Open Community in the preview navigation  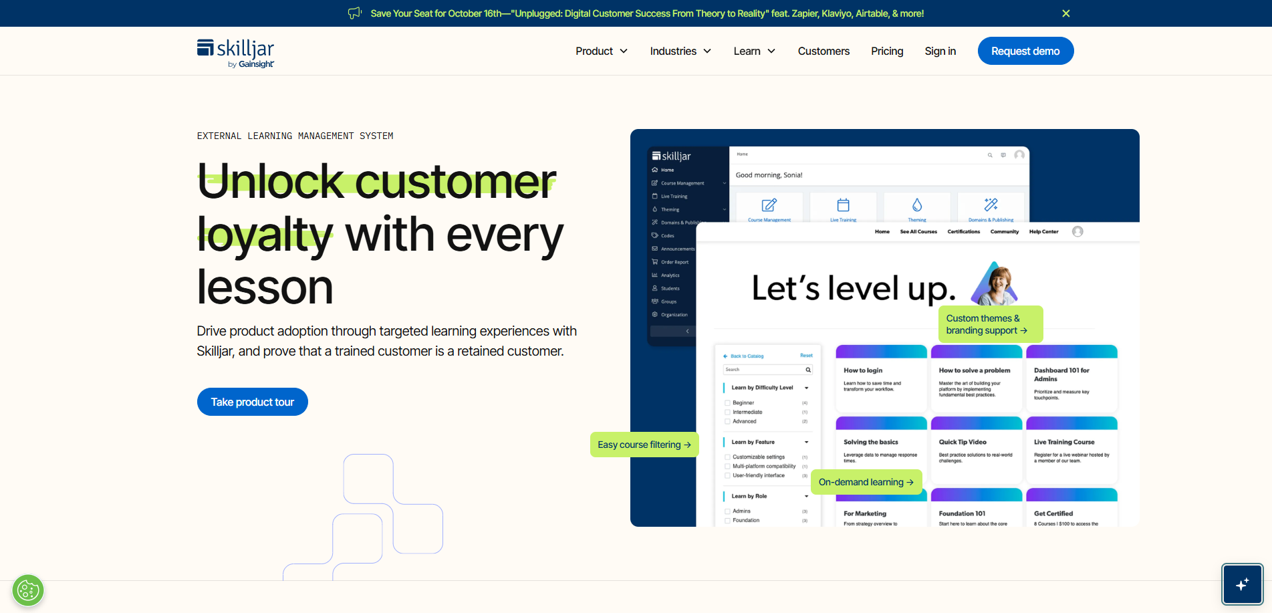click(1005, 231)
